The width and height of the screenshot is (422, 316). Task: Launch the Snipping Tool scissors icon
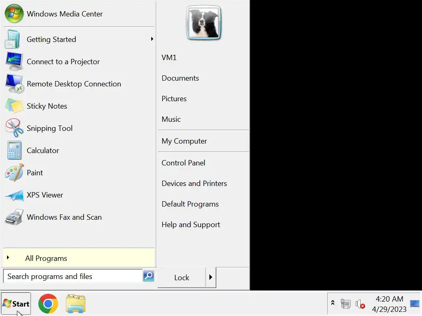tap(14, 128)
